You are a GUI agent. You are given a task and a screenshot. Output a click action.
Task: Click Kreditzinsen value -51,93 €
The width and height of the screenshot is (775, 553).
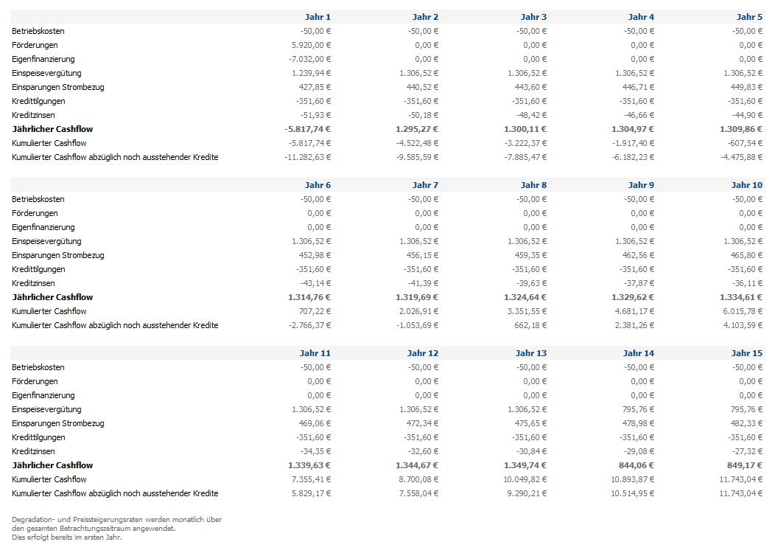[x=316, y=115]
